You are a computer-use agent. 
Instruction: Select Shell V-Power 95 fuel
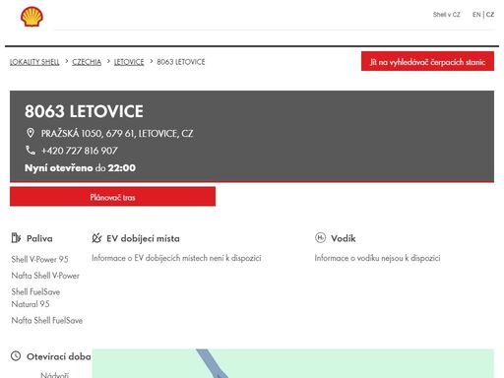(x=39, y=259)
